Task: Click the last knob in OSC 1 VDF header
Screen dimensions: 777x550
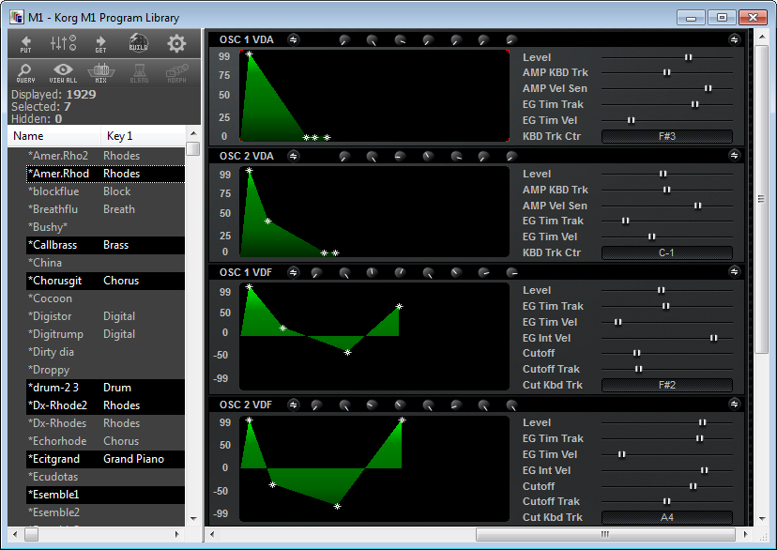Action: [511, 272]
